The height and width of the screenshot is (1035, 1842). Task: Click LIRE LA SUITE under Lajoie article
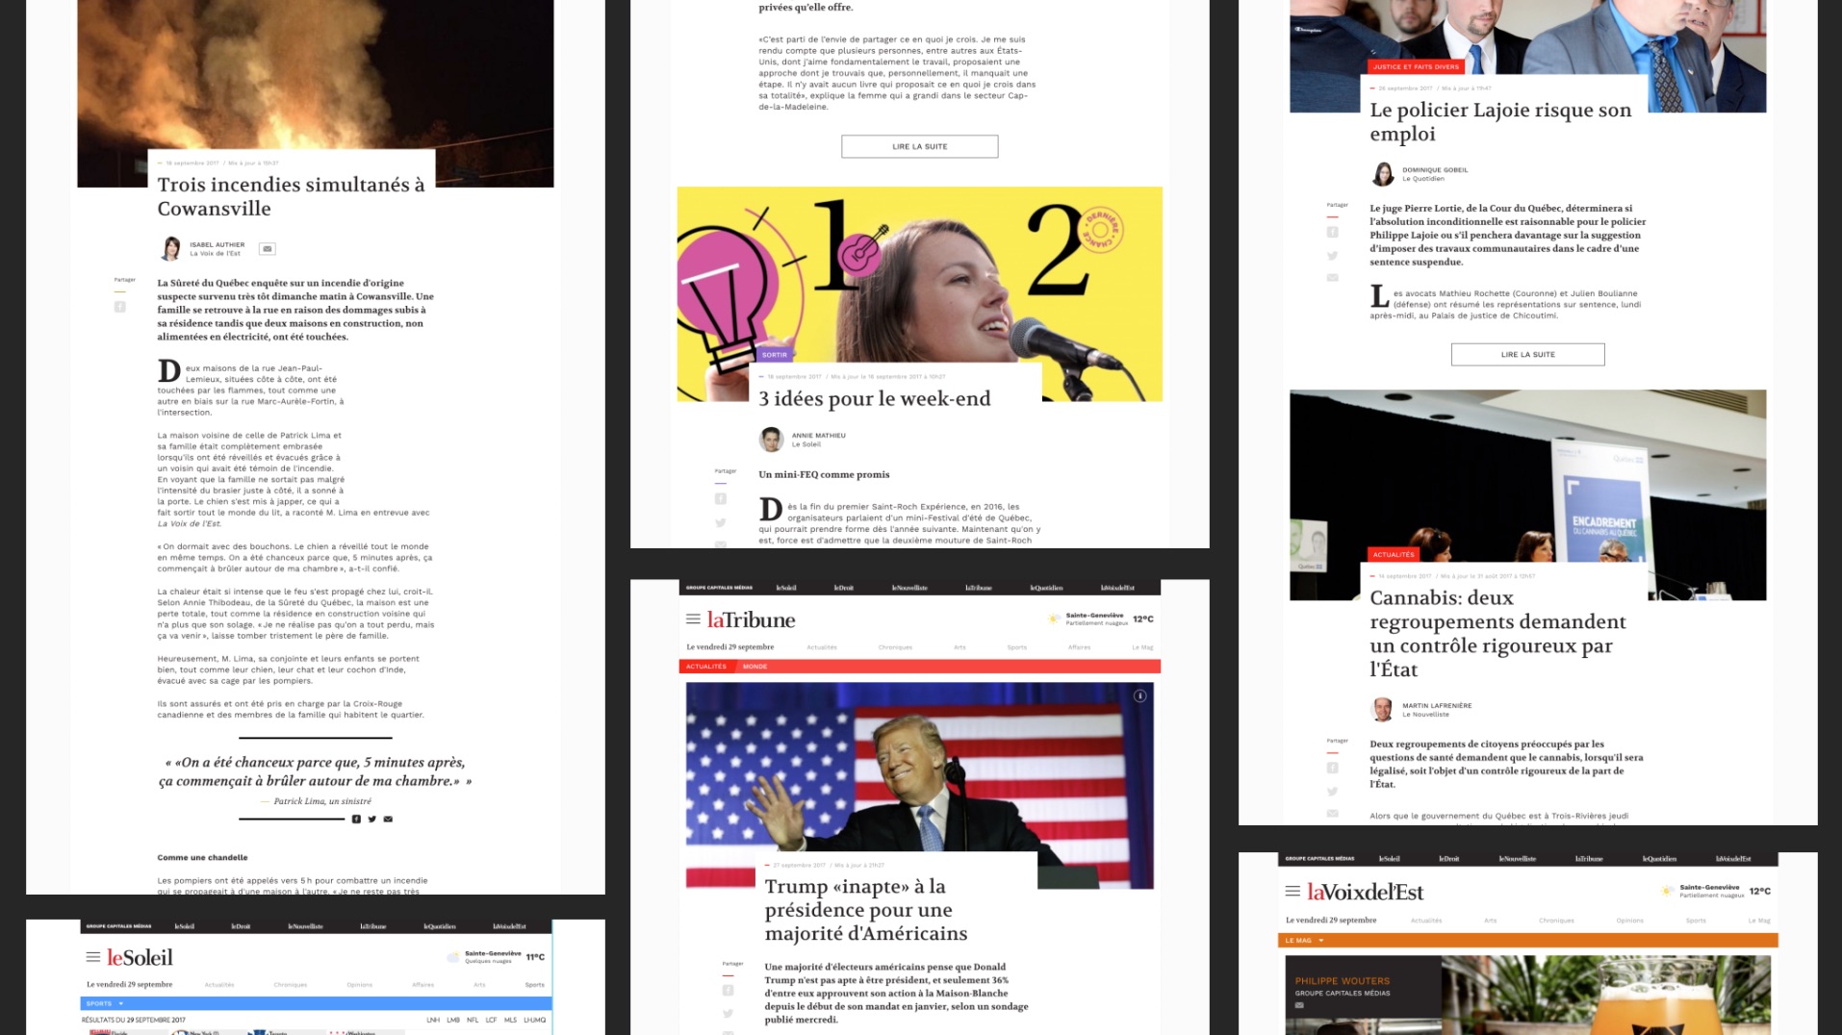click(1527, 355)
